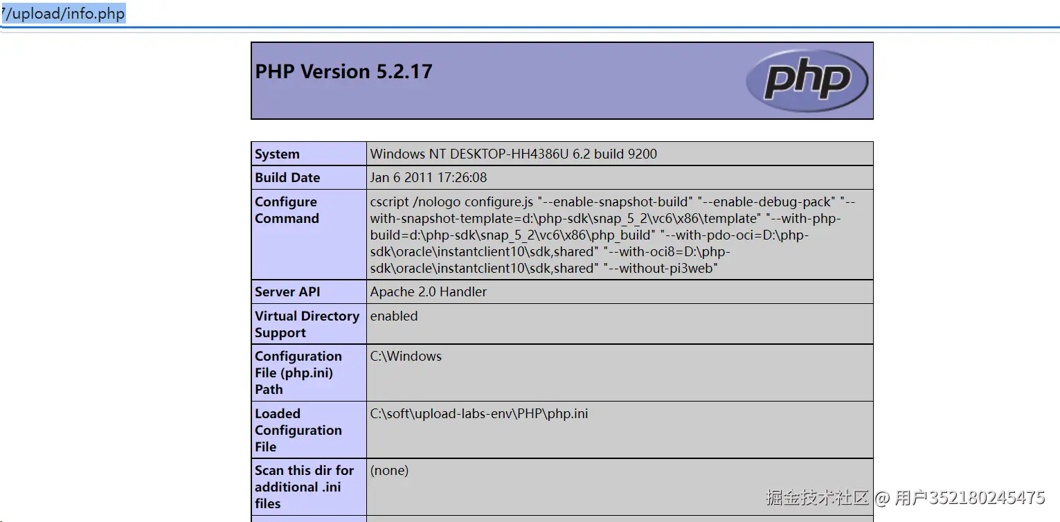Click the System row label
This screenshot has width=1060, height=522.
click(x=277, y=154)
